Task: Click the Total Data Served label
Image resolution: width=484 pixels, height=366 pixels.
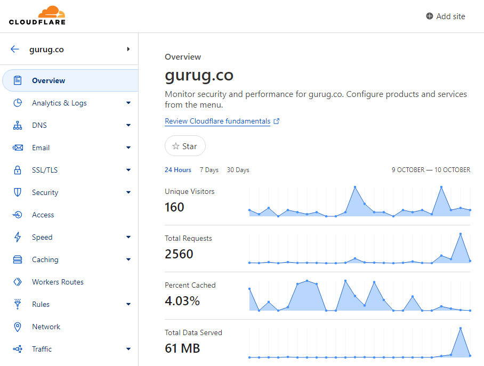Action: (x=193, y=332)
